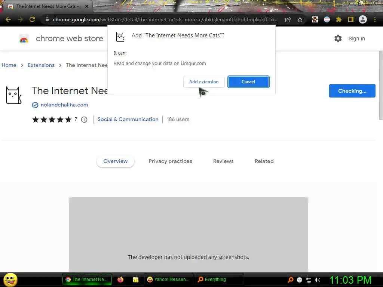The height and width of the screenshot is (287, 383).
Task: Open Everything search taskbar item
Action: (x=219, y=280)
